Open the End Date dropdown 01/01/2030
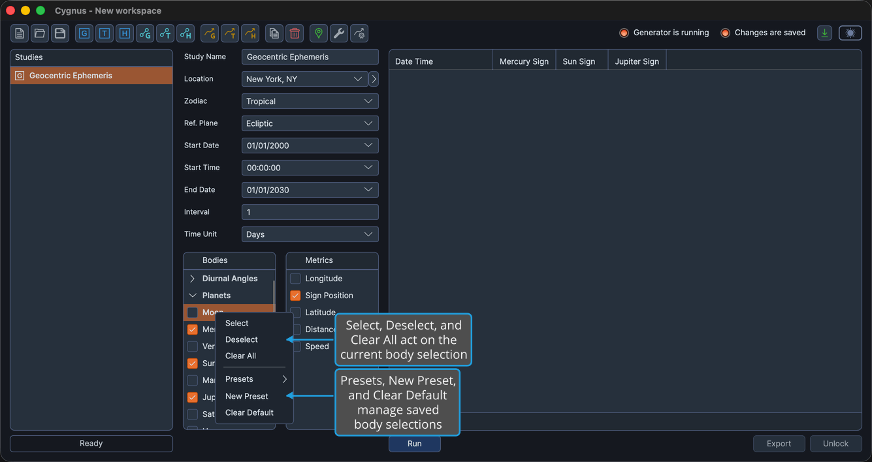The height and width of the screenshot is (462, 872). coord(310,190)
